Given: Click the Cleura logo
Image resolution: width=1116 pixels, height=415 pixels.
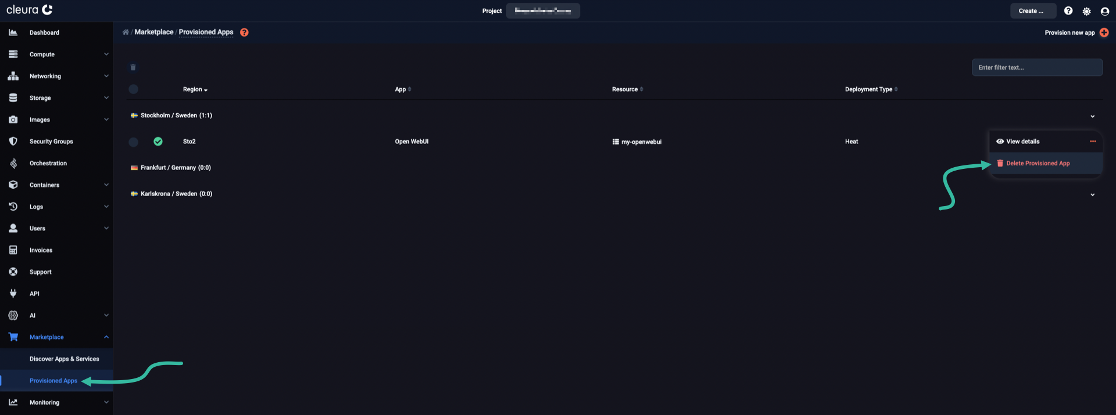Looking at the screenshot, I should click(29, 10).
